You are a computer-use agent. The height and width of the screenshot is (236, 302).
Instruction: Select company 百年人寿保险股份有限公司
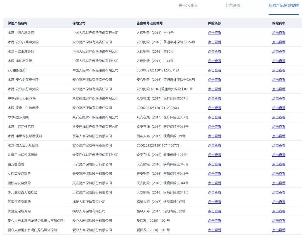point(92,136)
